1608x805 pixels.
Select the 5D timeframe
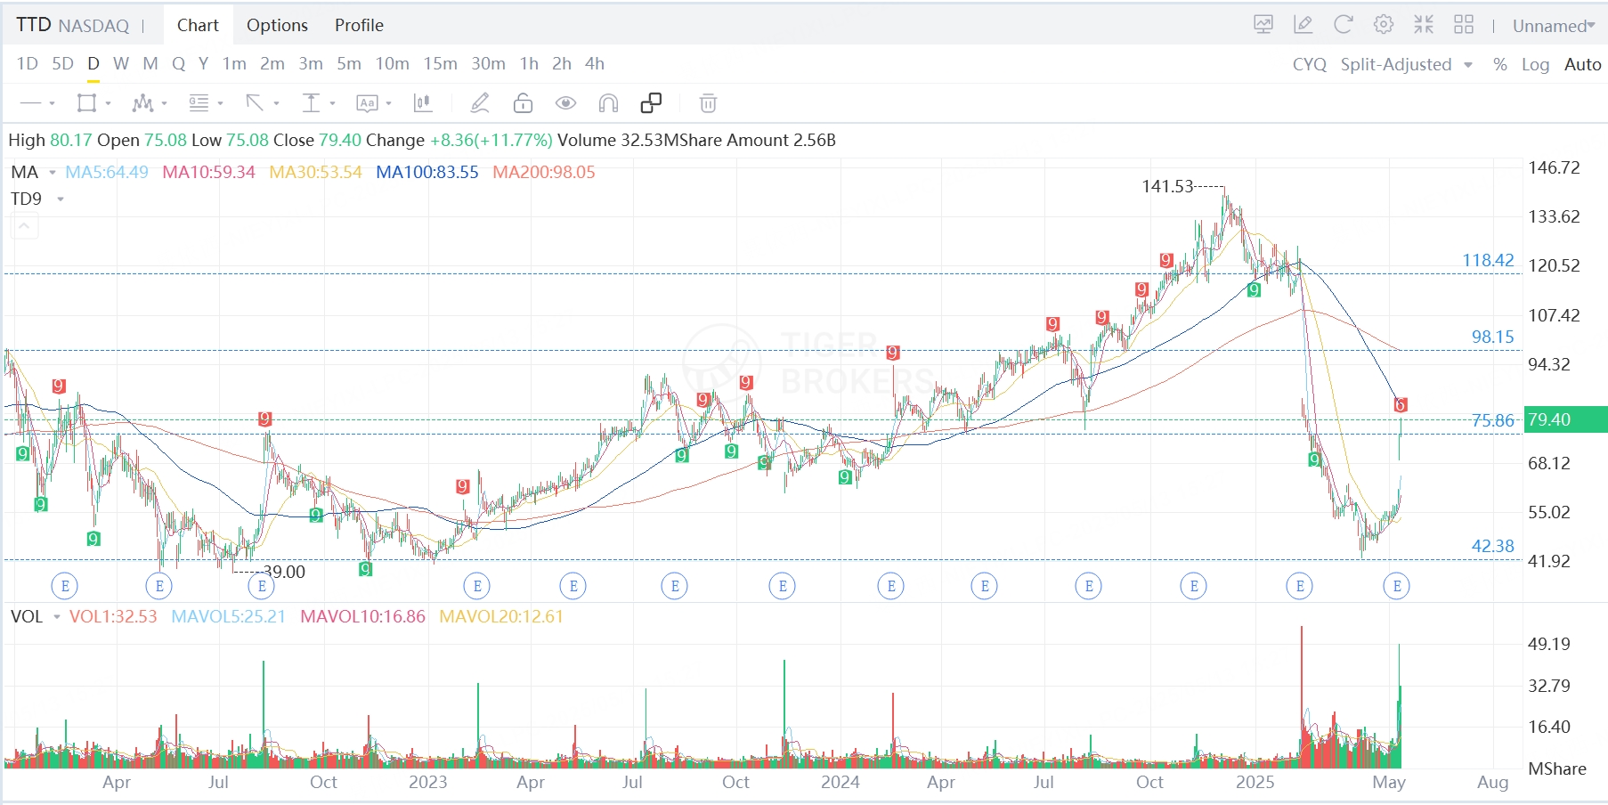(62, 63)
